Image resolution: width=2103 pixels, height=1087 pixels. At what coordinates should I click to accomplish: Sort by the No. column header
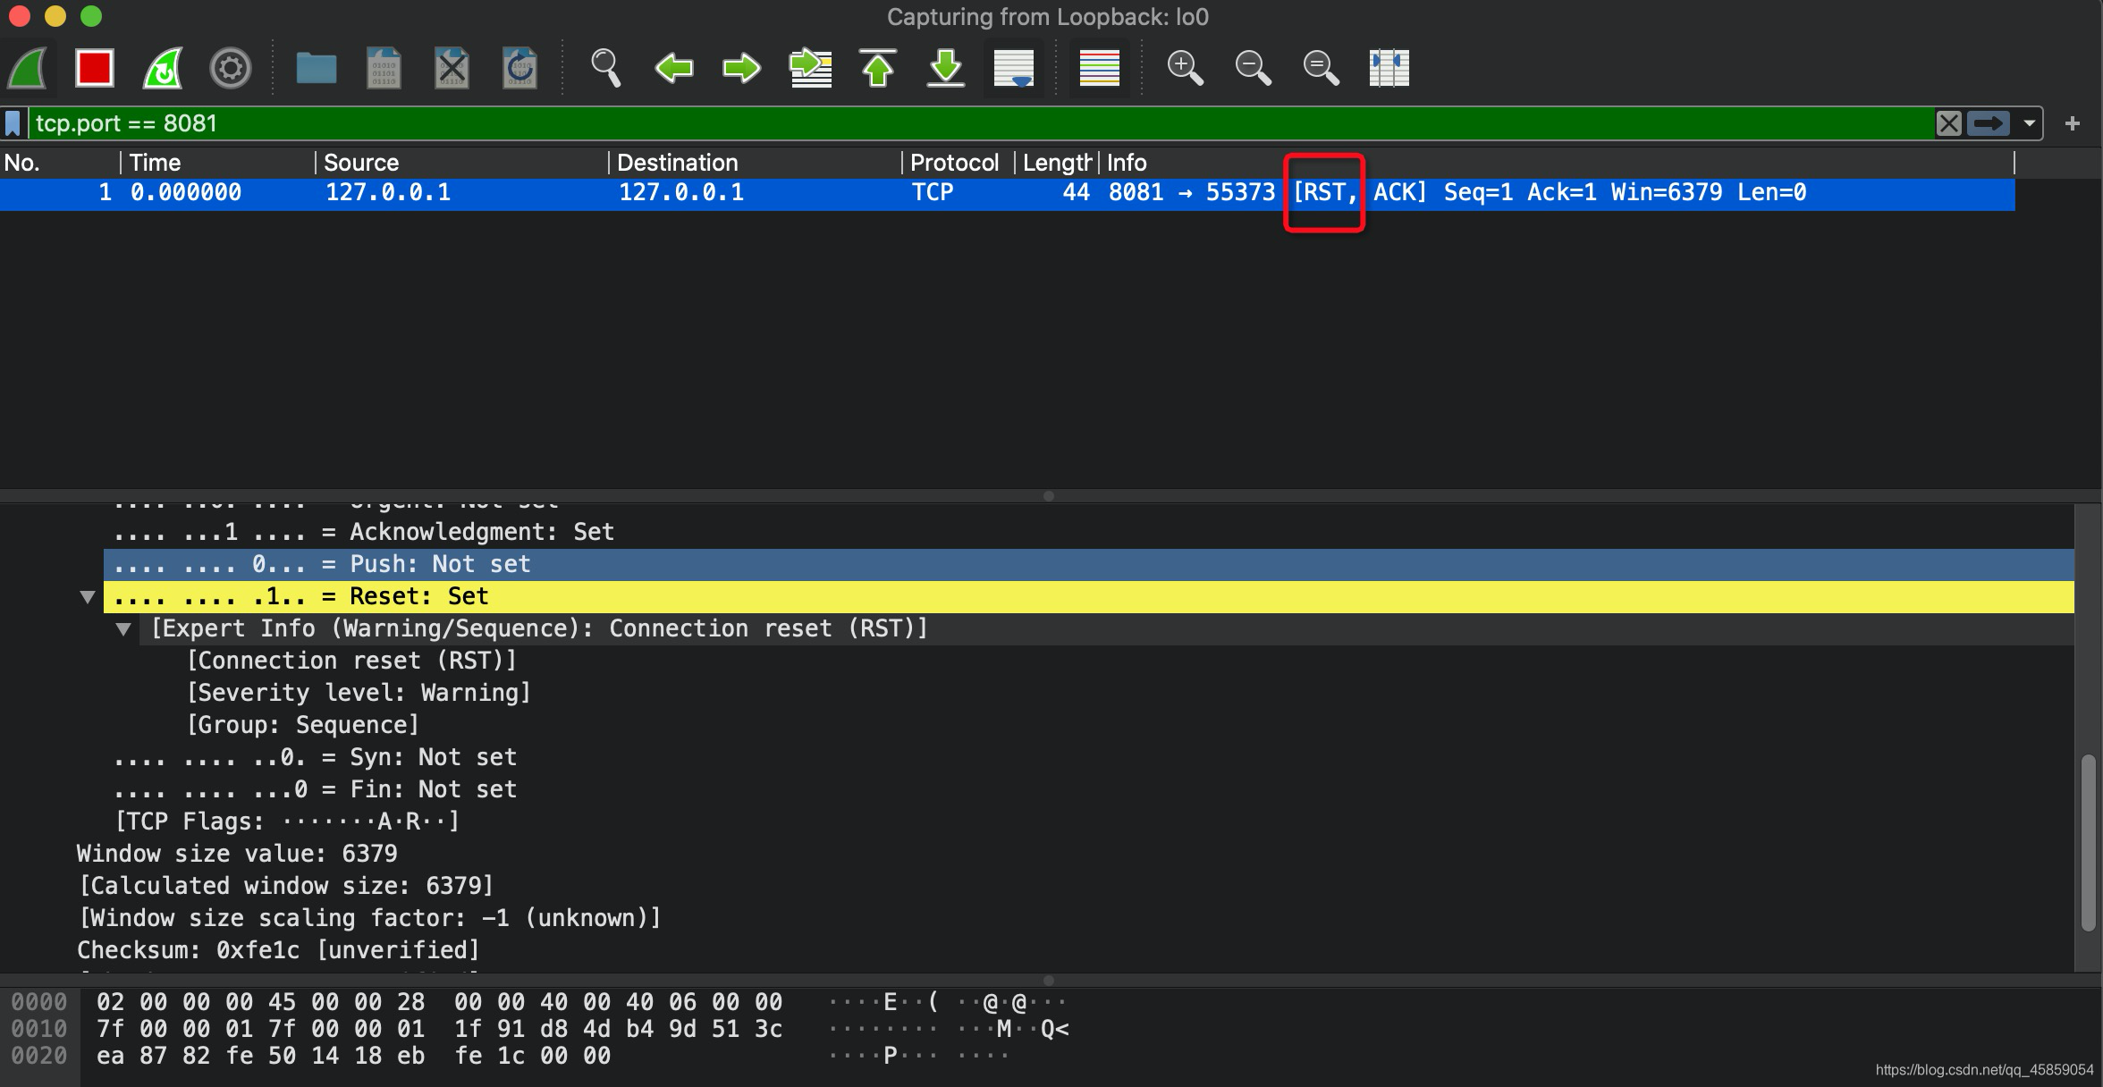[x=60, y=163]
